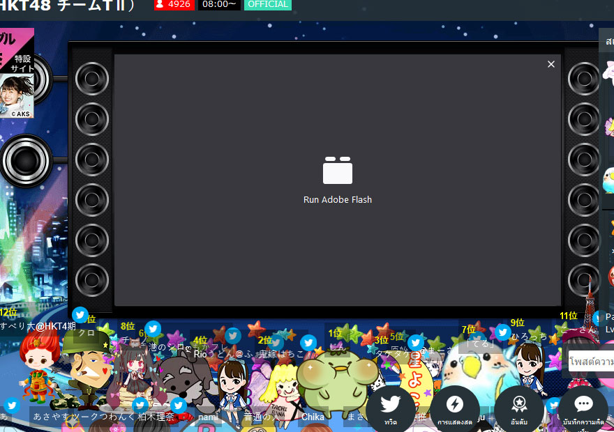The height and width of the screenshot is (432, 614).
Task: Close the Flash player overlay
Action: (x=551, y=64)
